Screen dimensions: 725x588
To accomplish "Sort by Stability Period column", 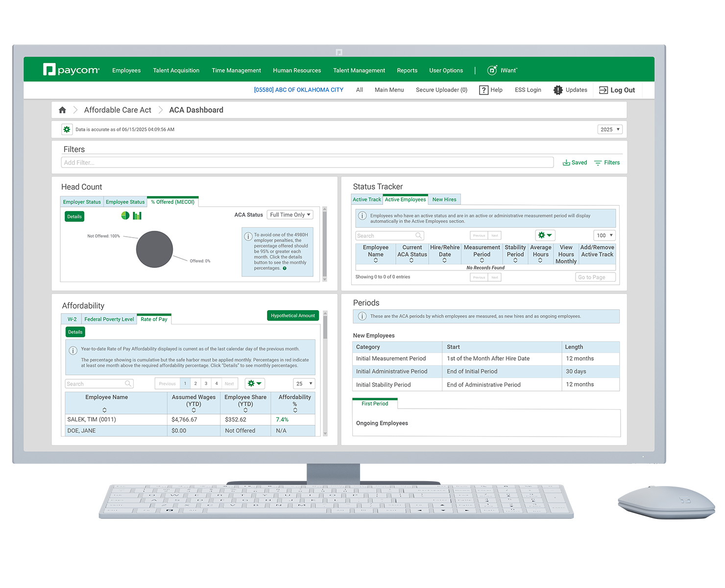I will point(515,261).
